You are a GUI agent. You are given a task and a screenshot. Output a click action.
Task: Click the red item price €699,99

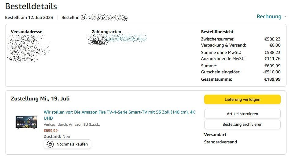click(51, 130)
